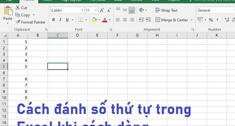Activate the Format Painter brush
The image size is (235, 126).
coord(31,22)
